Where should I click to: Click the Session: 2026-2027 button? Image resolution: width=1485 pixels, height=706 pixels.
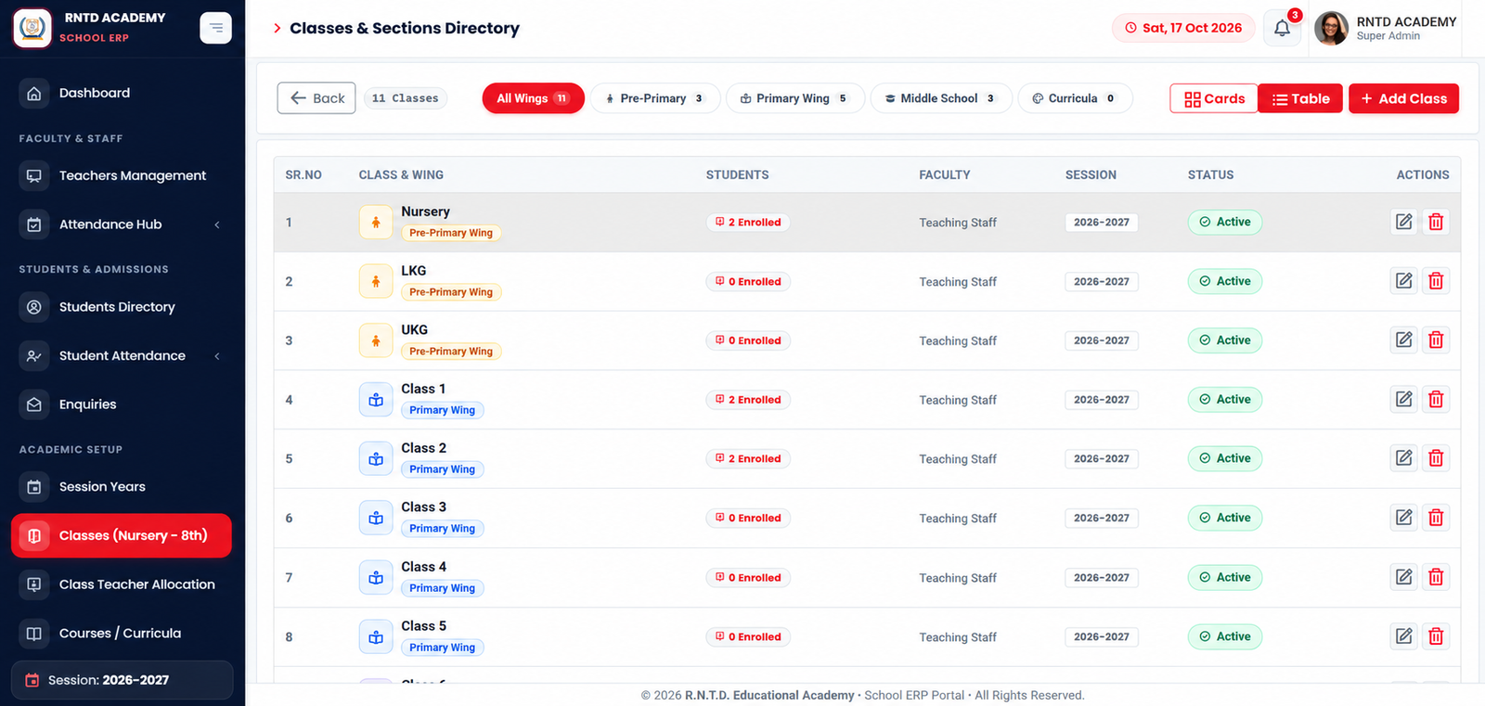[122, 680]
